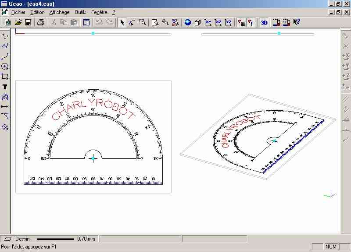Select the dimension measurement tool

pyautogui.click(x=5, y=107)
